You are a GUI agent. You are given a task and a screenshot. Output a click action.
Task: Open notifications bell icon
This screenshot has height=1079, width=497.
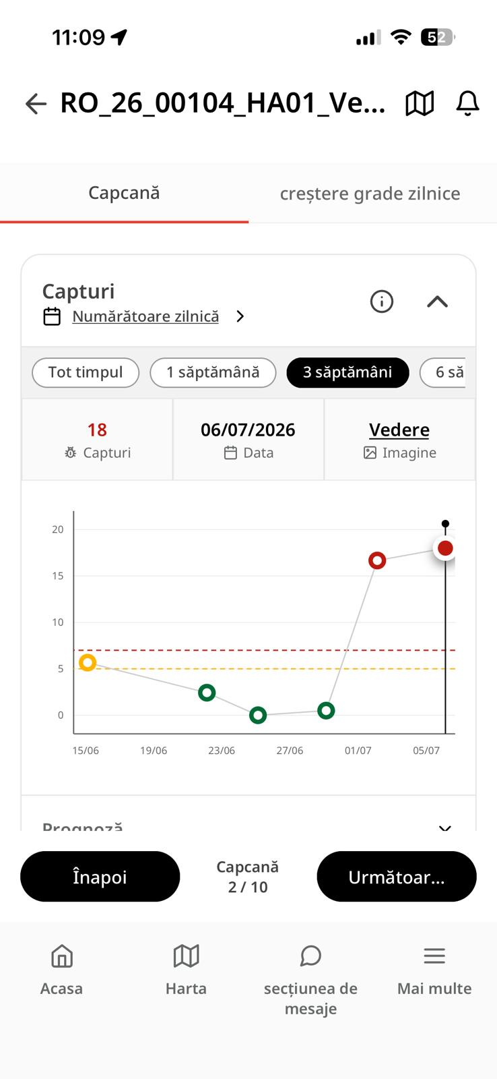click(468, 103)
